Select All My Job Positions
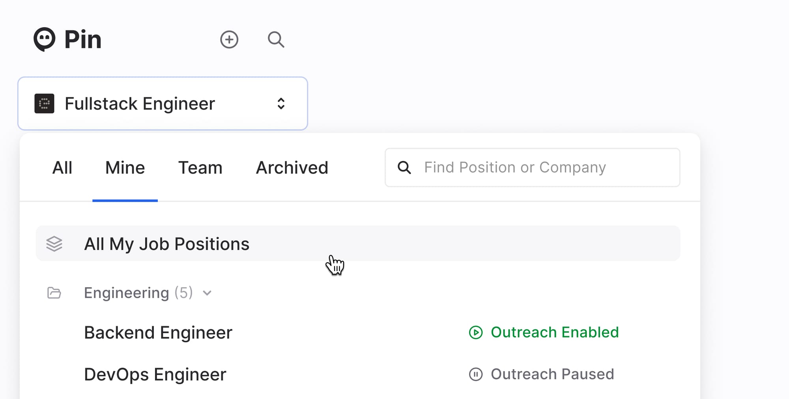Image resolution: width=789 pixels, height=399 pixels. click(x=166, y=243)
